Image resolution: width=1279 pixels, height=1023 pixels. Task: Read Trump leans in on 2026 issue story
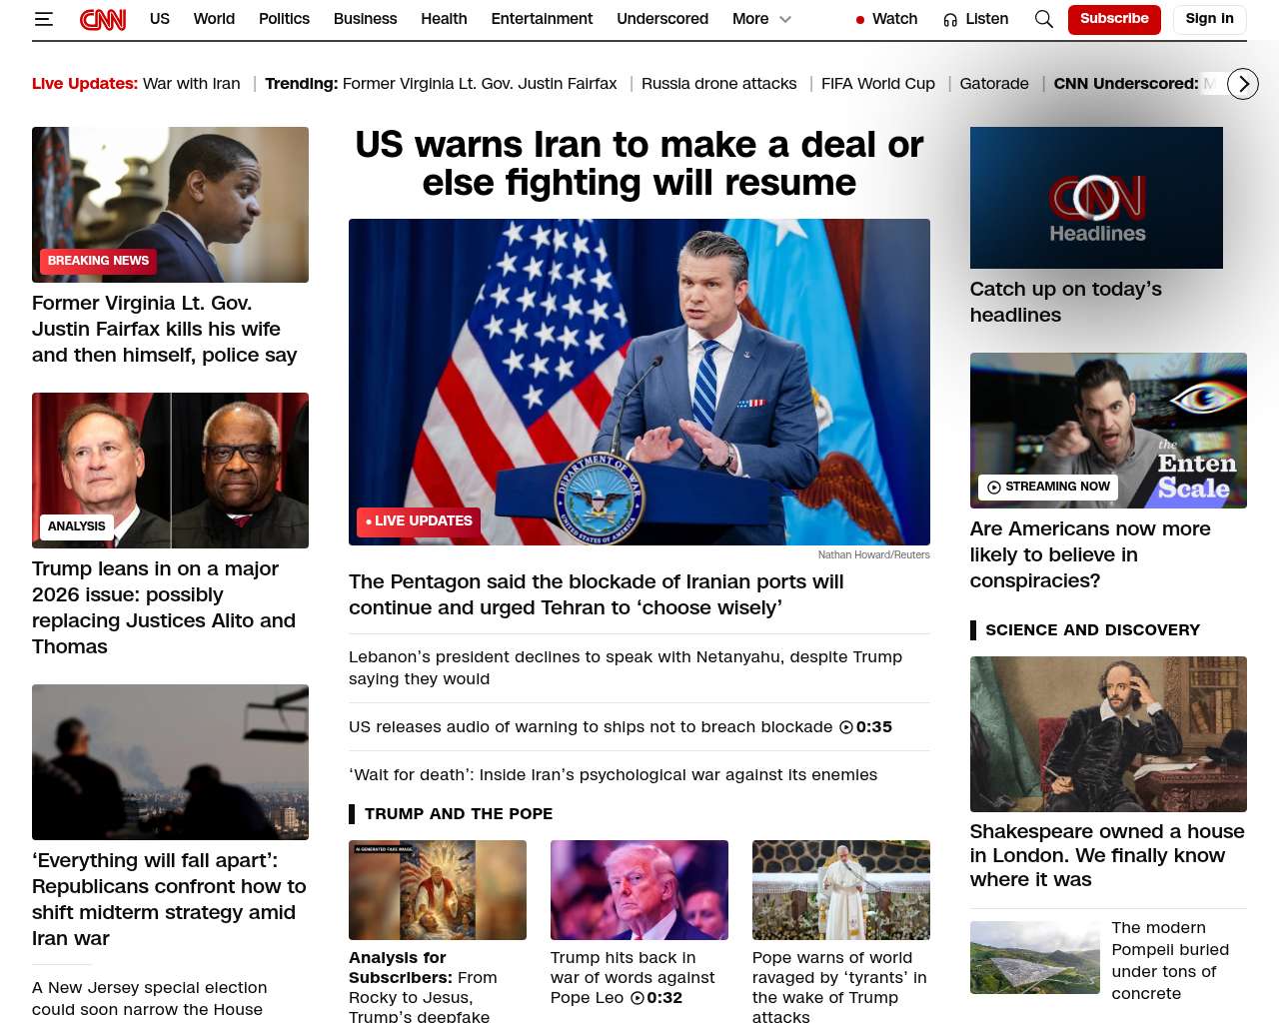[x=164, y=607]
